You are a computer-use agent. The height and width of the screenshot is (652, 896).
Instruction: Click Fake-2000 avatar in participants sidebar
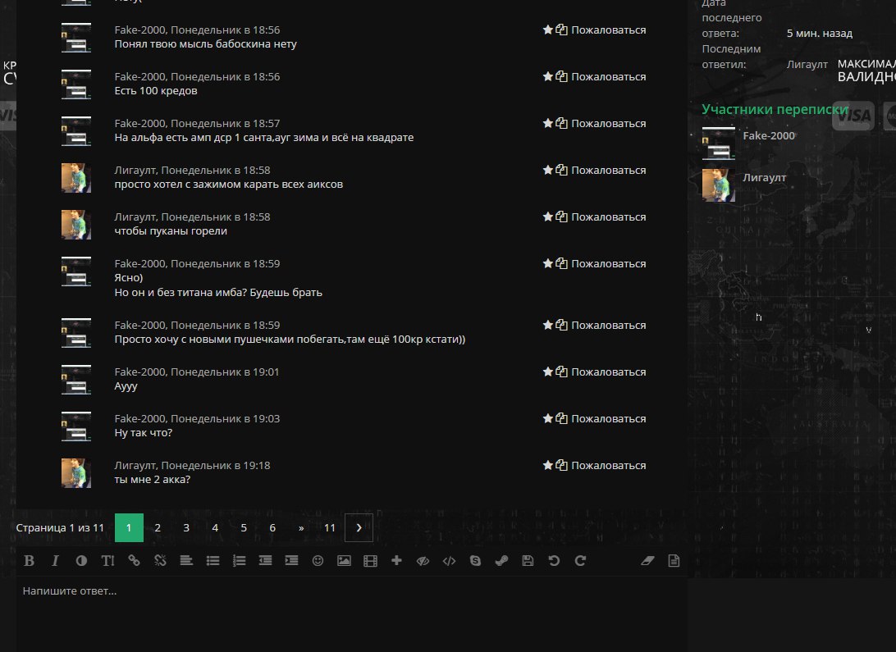[x=718, y=144]
